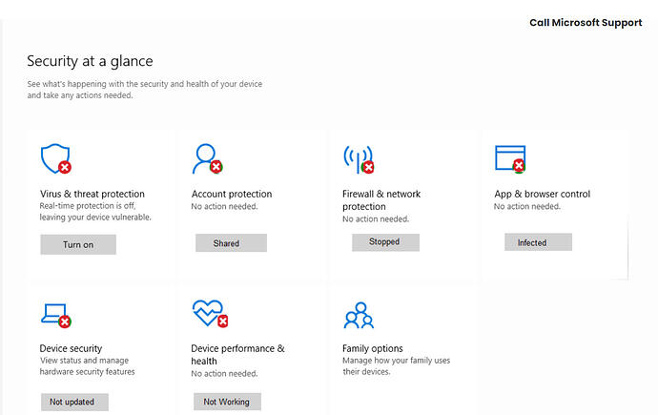The image size is (658, 415).
Task: Open the Family options people icon
Action: click(x=359, y=315)
